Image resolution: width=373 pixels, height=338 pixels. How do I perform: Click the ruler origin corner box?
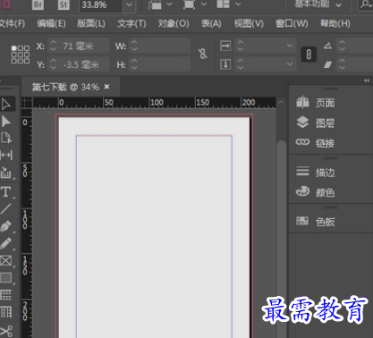click(27, 103)
